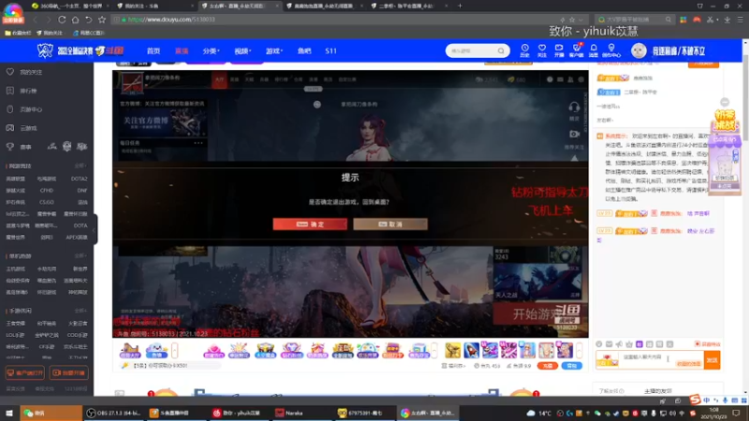Open 首页 in Douyu navigation bar

coord(154,51)
